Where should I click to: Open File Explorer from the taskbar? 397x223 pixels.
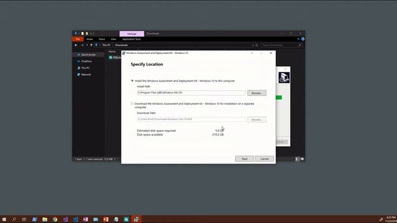click(x=45, y=219)
